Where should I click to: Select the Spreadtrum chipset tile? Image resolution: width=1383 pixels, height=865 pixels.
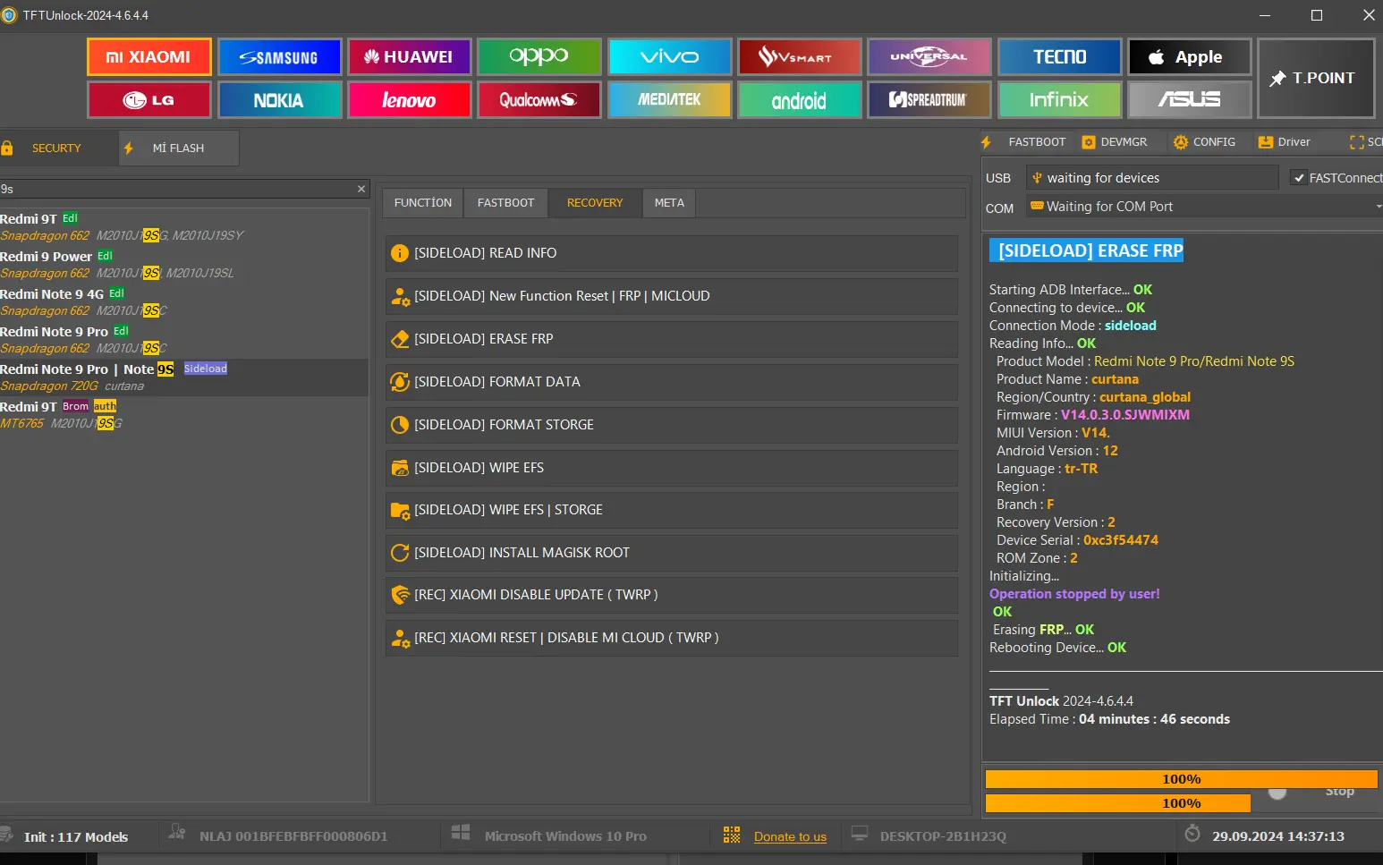(x=929, y=100)
